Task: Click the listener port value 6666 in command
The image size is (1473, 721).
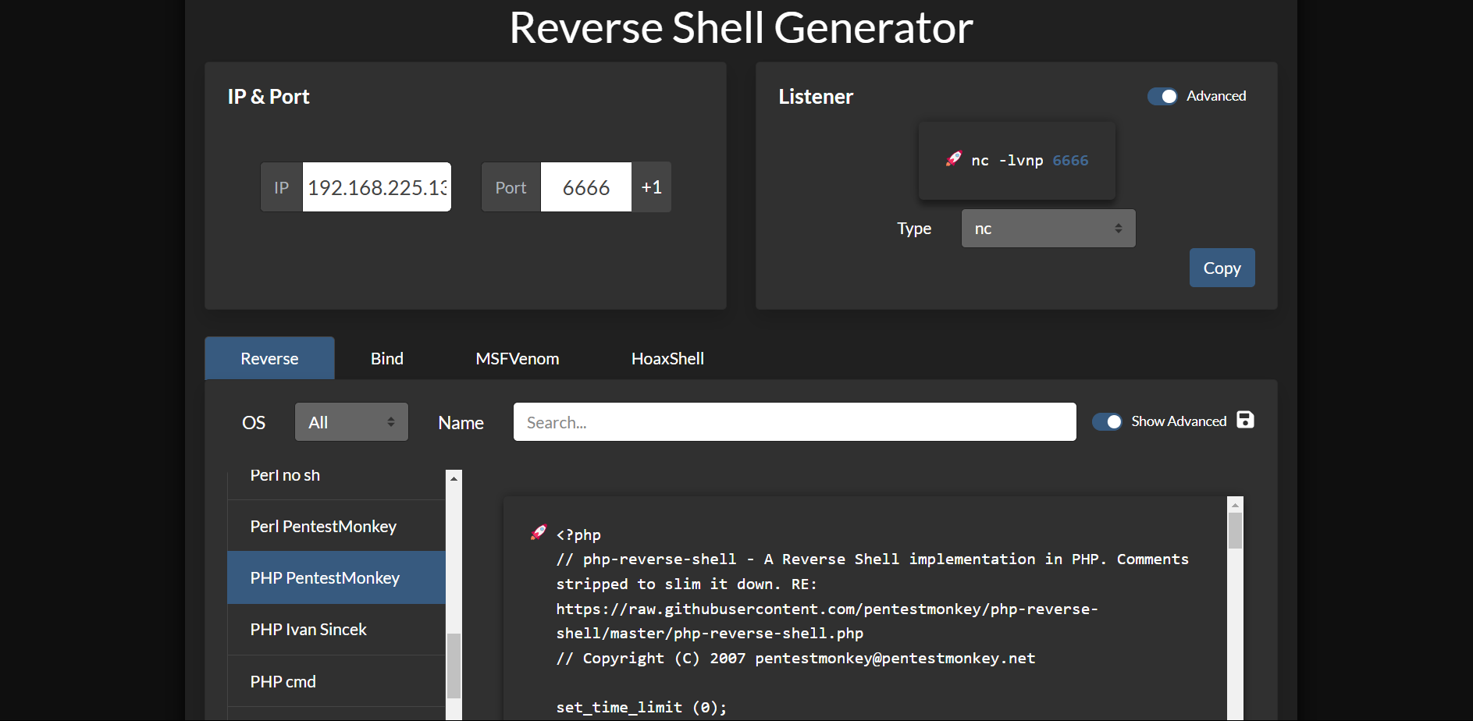Action: pos(1070,160)
